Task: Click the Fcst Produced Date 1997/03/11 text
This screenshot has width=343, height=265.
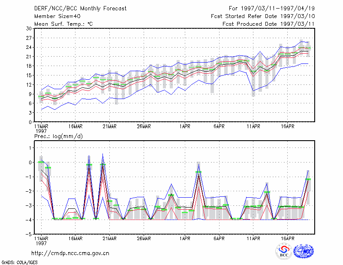Action: pos(268,24)
